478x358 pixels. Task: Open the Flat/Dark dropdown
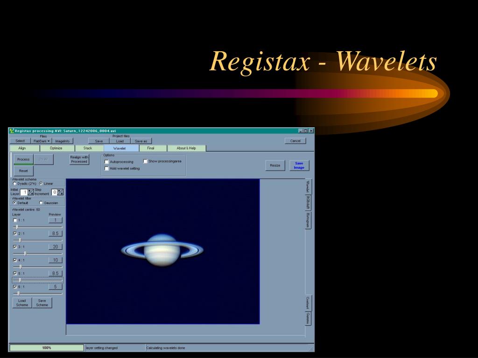[x=41, y=141]
